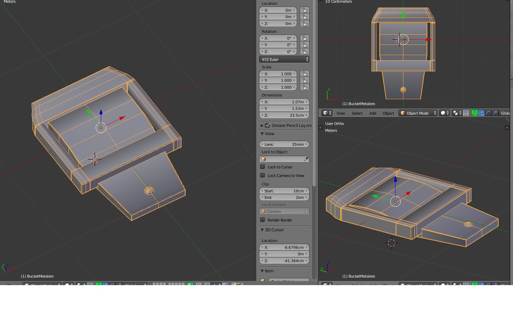This screenshot has width=513, height=332.
Task: Open the Object menu in the viewport header
Action: (x=388, y=113)
